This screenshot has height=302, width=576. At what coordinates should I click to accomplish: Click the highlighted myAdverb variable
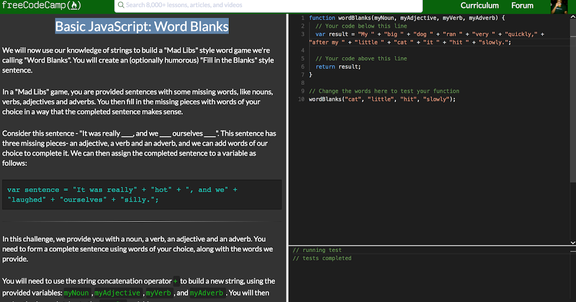pos(206,293)
